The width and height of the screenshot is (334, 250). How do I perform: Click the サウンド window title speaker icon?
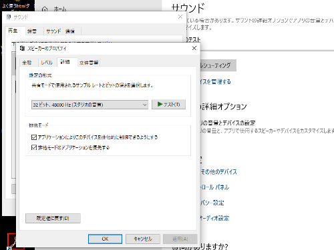pyautogui.click(x=9, y=17)
